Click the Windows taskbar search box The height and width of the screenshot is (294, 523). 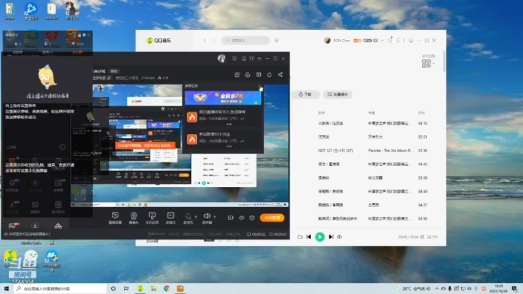(60, 289)
